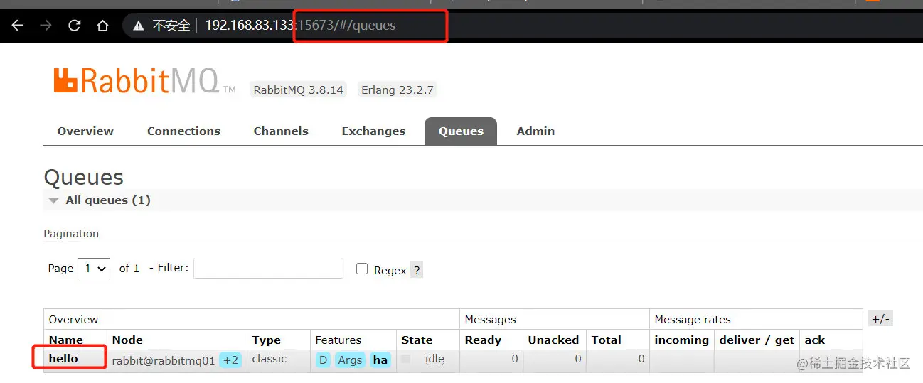Switch to the Channels tab
Screen dimensions: 923x383
[281, 131]
